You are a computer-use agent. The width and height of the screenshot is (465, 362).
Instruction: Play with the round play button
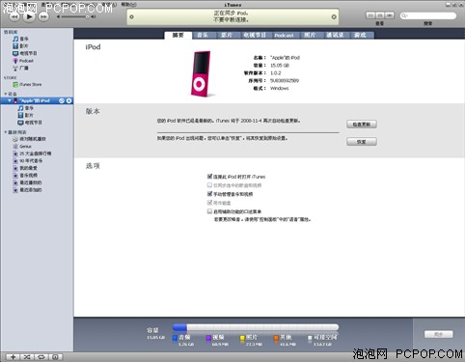29,16
